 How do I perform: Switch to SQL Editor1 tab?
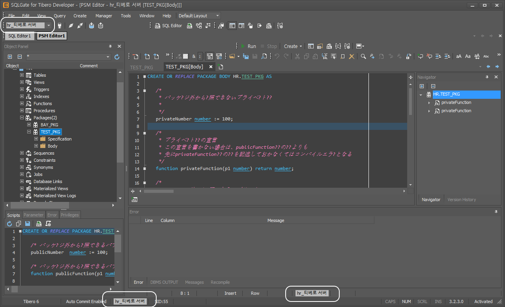click(x=20, y=36)
